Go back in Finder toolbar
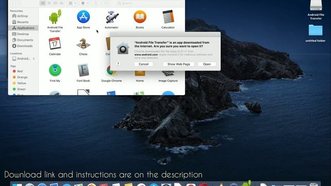This screenshot has width=331, height=186. coord(13,3)
